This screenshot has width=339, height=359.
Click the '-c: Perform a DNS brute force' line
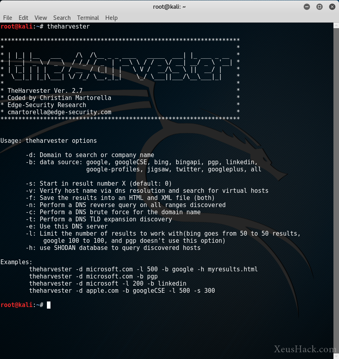pyautogui.click(x=113, y=212)
